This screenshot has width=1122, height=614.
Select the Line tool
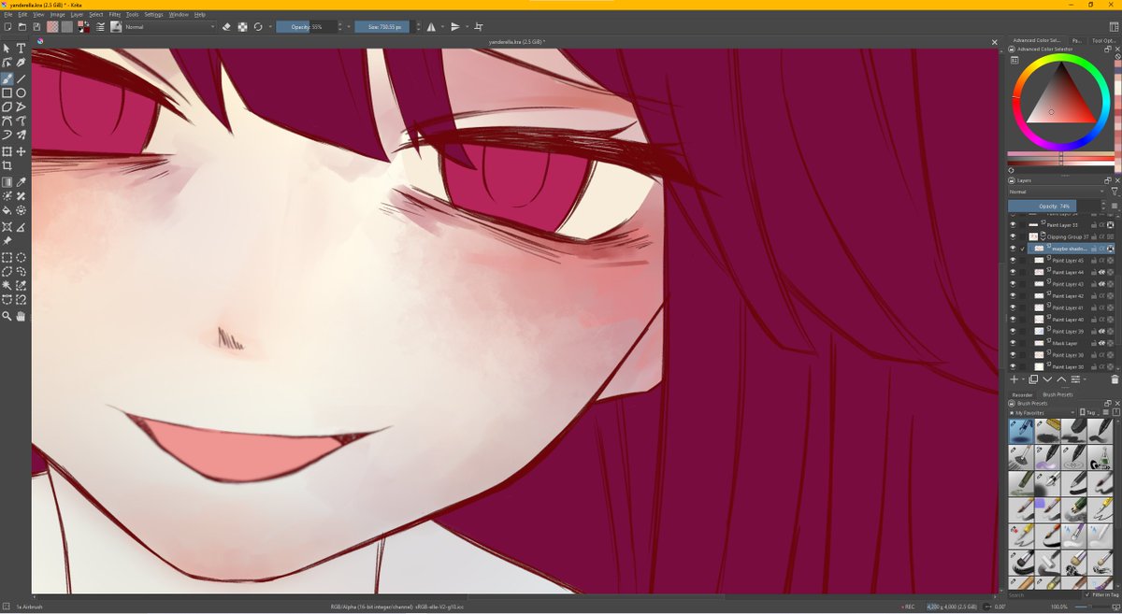pyautogui.click(x=21, y=79)
